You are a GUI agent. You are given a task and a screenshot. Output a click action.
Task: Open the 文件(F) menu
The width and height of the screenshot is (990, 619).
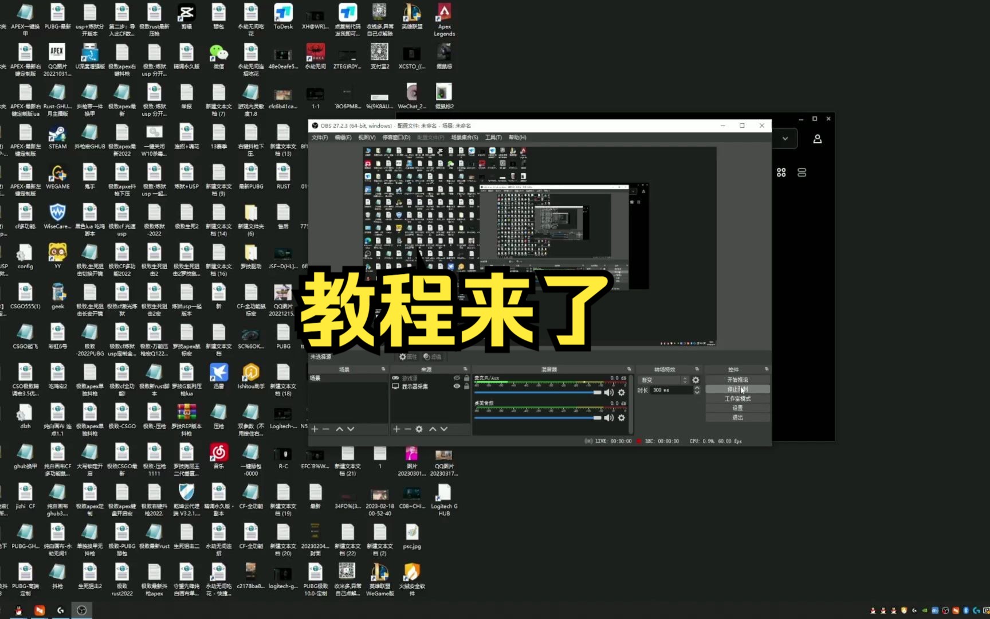click(x=319, y=137)
